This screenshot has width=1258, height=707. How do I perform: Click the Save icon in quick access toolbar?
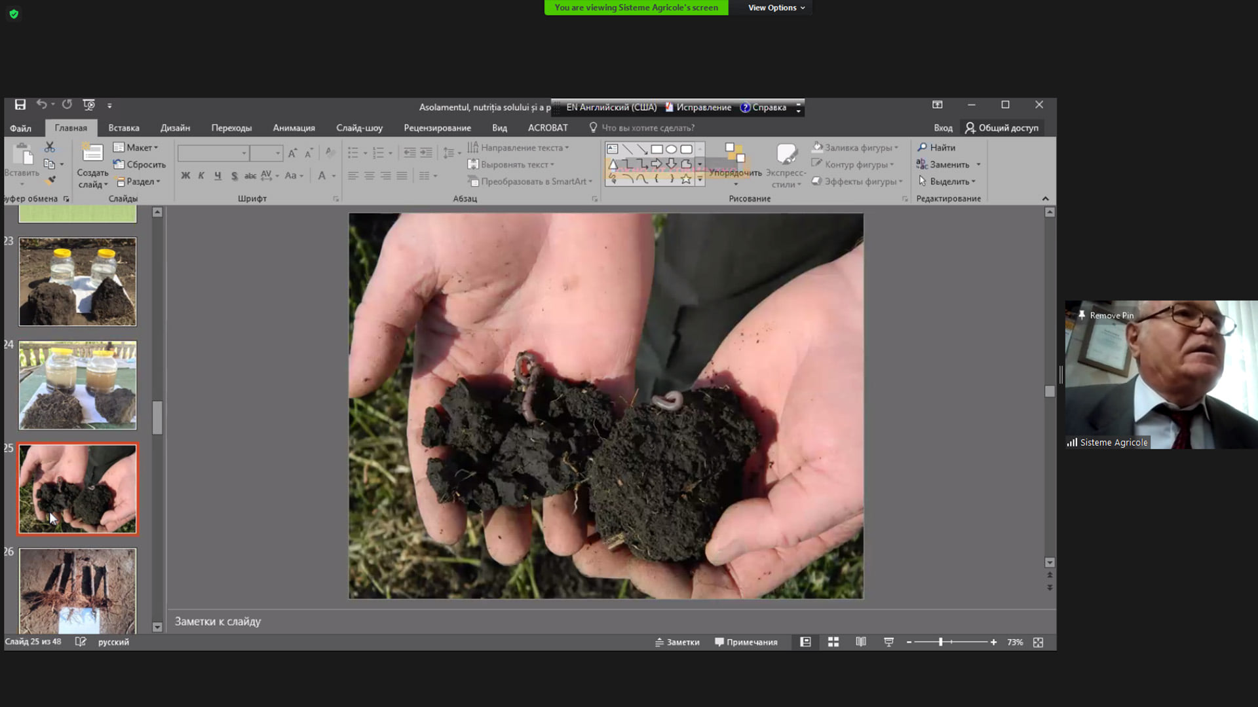coord(20,105)
